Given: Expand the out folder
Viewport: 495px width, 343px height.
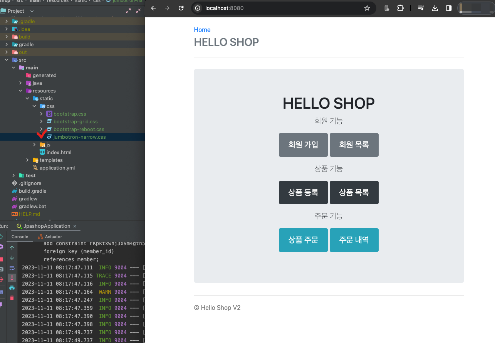Looking at the screenshot, I should coord(7,52).
